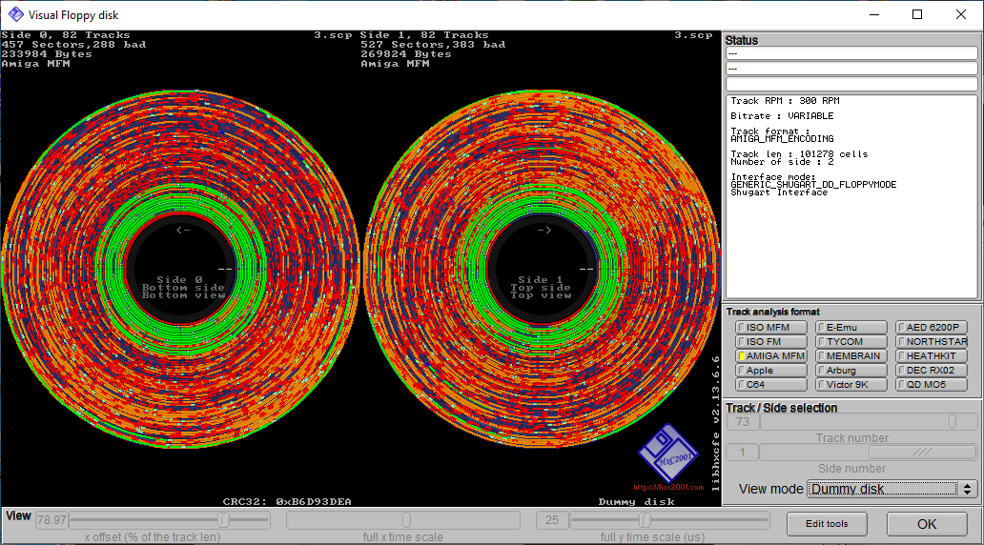984x545 pixels.
Task: Minimize the Visual Floppy disk window
Action: click(x=874, y=14)
